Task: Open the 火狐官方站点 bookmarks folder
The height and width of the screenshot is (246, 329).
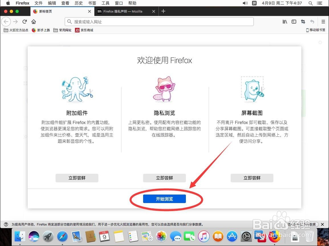Action: 16,30
